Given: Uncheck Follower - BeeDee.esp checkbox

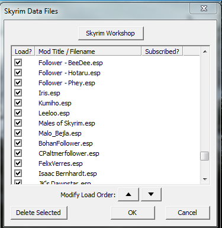Looking at the screenshot, I should [18, 63].
